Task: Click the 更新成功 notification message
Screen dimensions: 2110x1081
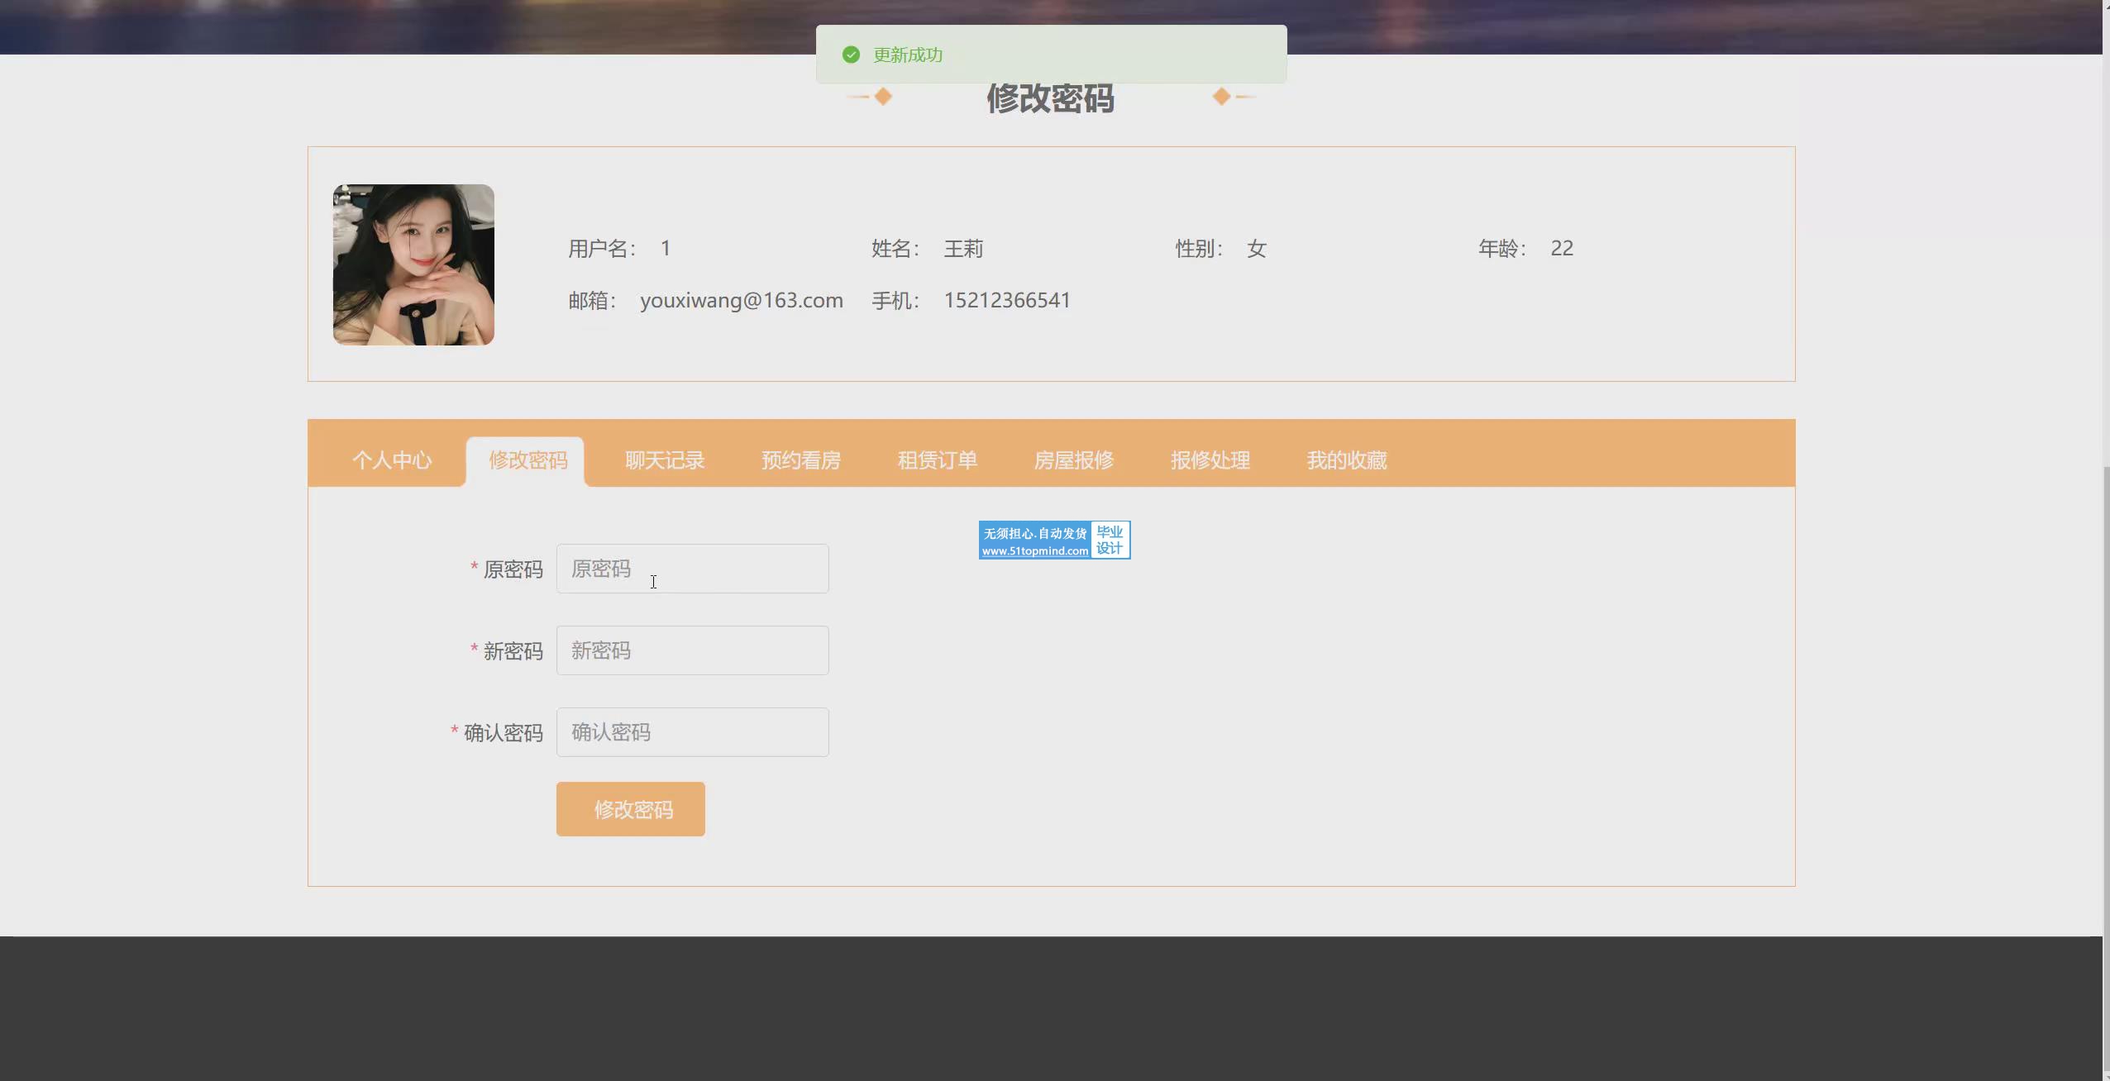Action: point(908,55)
